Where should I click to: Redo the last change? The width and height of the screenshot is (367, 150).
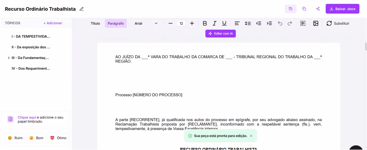[290, 23]
